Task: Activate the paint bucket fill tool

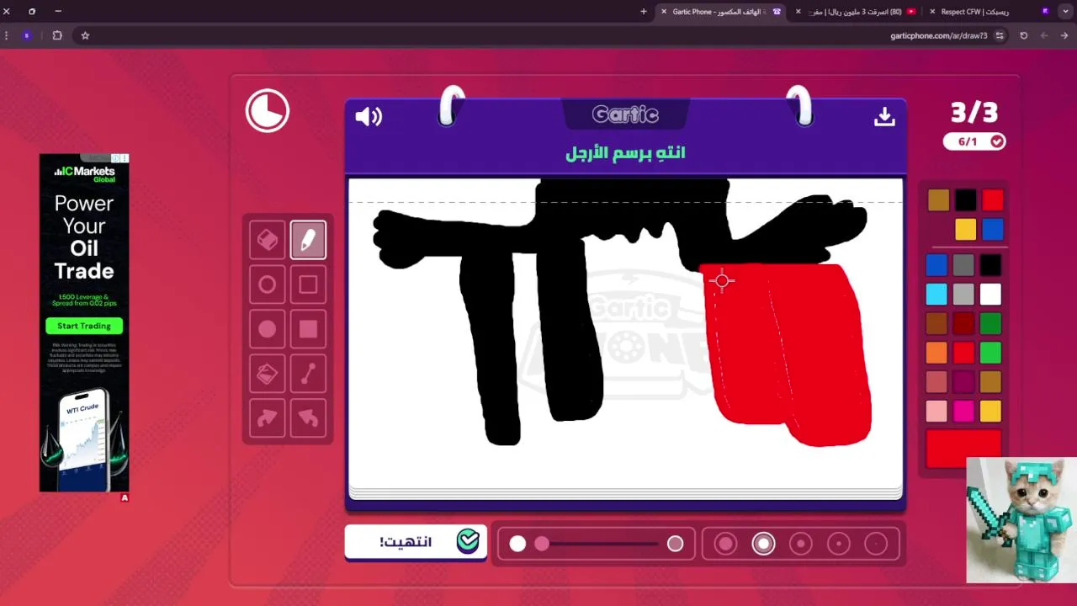Action: (267, 374)
